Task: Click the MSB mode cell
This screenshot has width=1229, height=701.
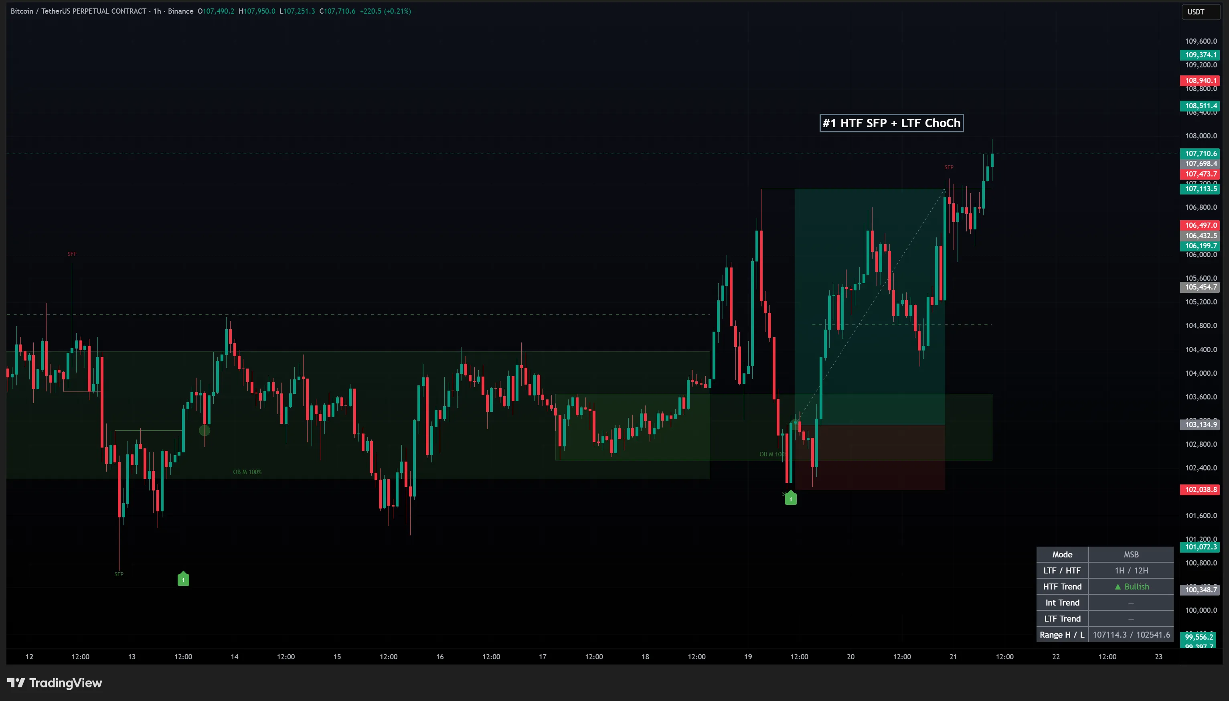Action: click(x=1131, y=555)
